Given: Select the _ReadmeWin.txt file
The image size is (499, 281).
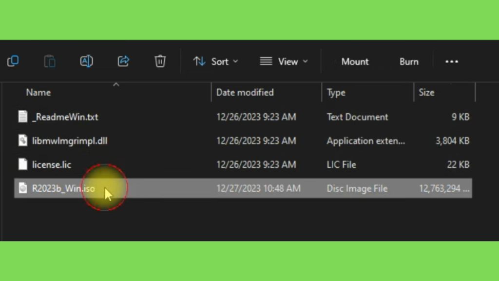Looking at the screenshot, I should click(x=65, y=117).
